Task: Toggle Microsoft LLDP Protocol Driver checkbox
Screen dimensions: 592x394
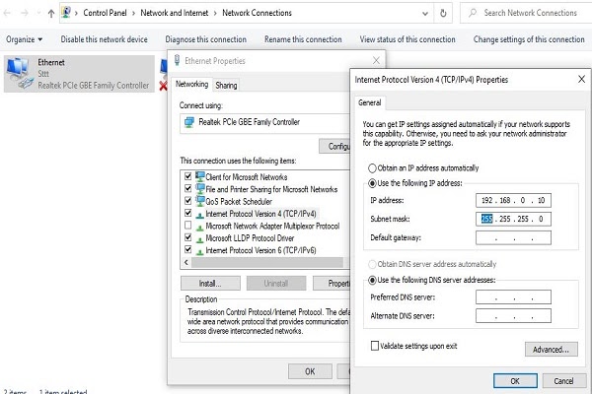Action: tap(187, 237)
